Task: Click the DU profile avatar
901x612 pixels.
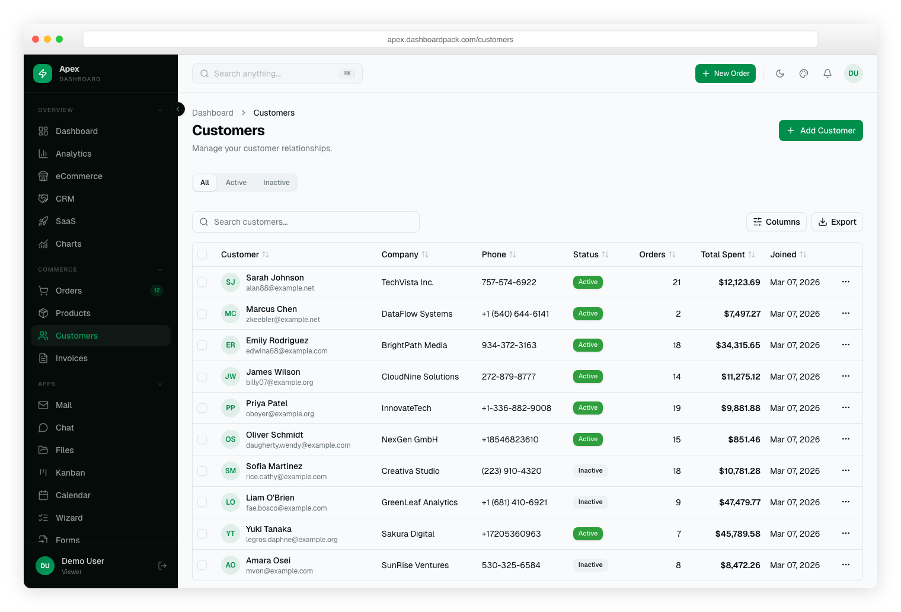Action: point(854,74)
